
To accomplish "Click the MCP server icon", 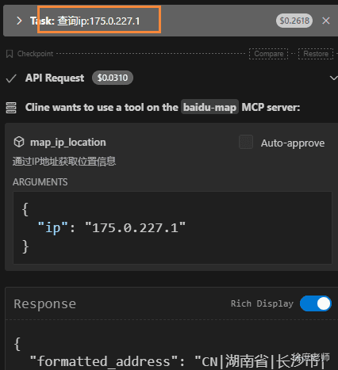I will [11, 108].
